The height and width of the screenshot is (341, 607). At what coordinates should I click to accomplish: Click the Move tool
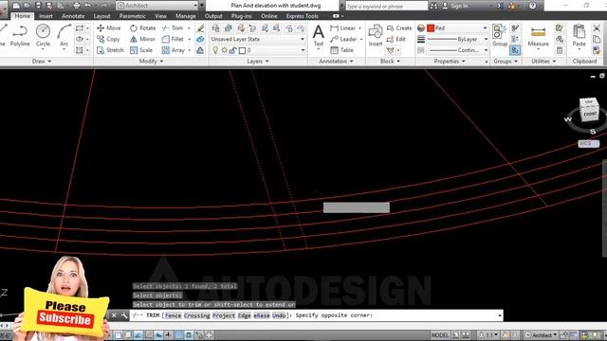[109, 27]
